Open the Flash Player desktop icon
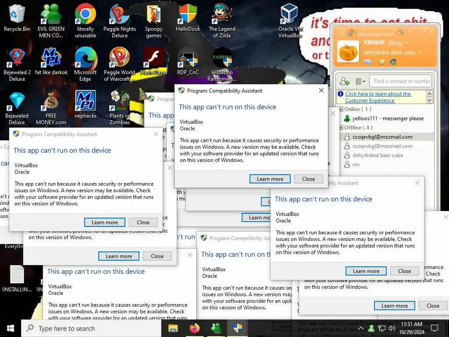449x337 pixels. [154, 61]
